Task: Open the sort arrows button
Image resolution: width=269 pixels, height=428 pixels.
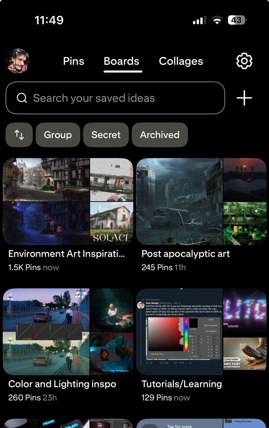Action: tap(19, 135)
